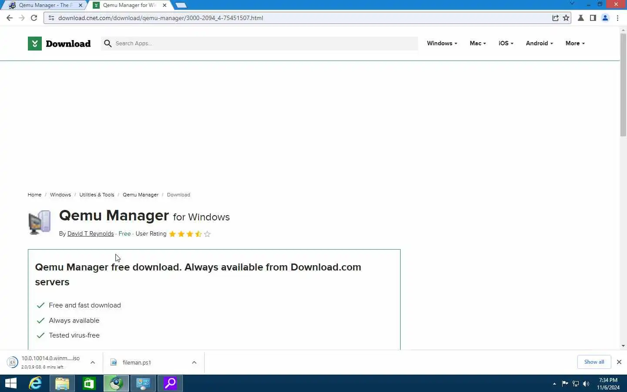Close the downloads bar

click(619, 362)
